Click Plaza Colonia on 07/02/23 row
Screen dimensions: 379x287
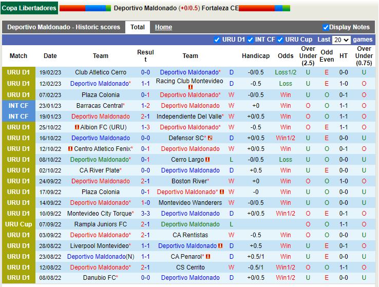101,95
